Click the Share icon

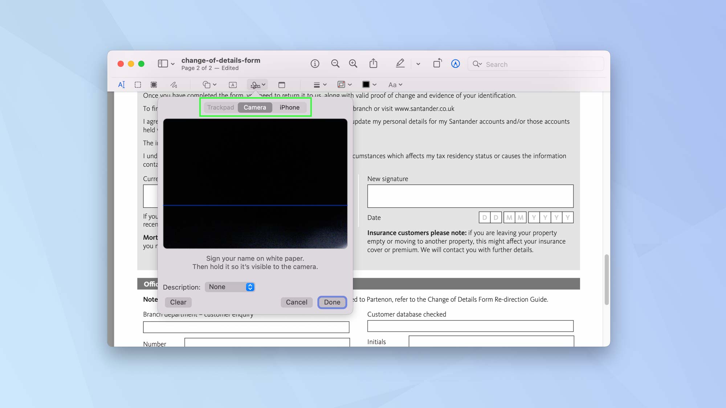point(374,63)
